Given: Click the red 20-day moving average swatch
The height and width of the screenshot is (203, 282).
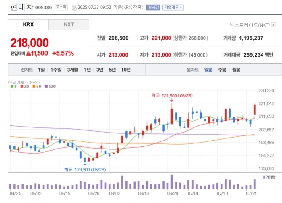Looking at the screenshot, I should [x=22, y=87].
